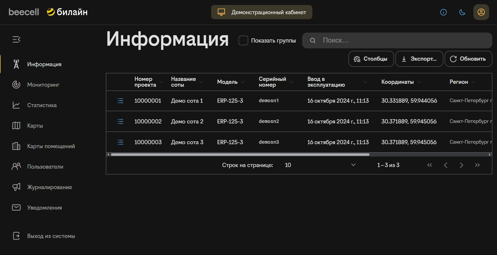Open Модель column menu chevron
The height and width of the screenshot is (255, 497).
tap(243, 82)
